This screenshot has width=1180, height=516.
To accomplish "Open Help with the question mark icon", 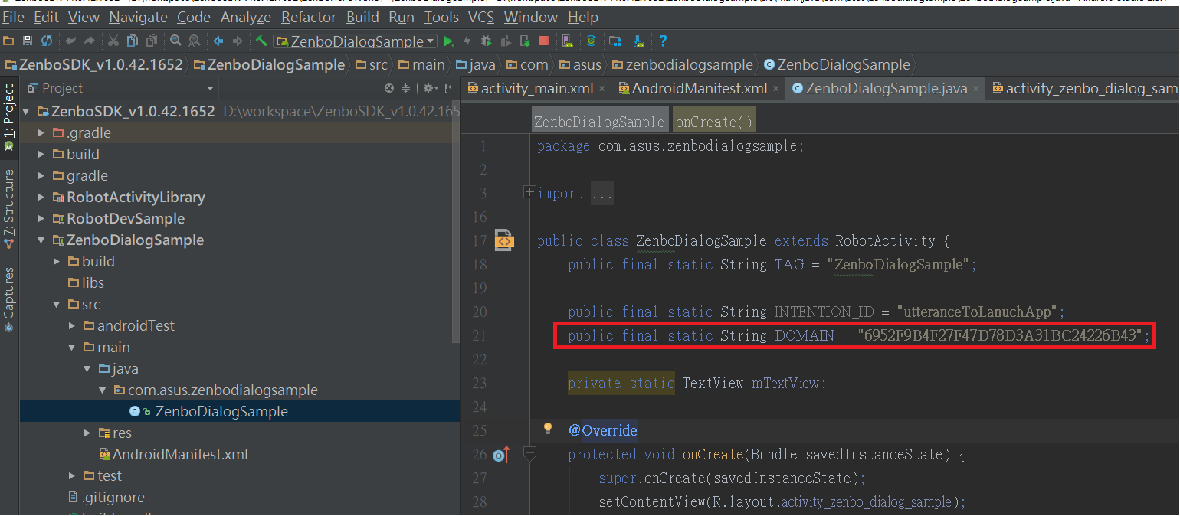I will click(x=663, y=41).
